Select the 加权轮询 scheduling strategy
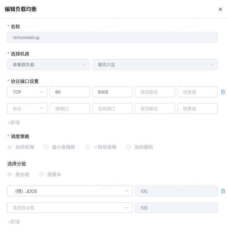 (10, 147)
